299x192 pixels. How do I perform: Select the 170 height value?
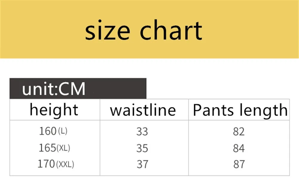[x=46, y=164]
